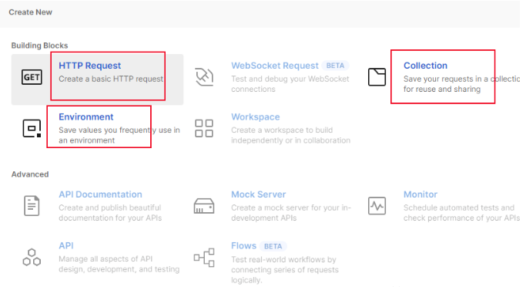Click 'Test real-world workflows' description
Screen dimensions: 526x287
285,270
